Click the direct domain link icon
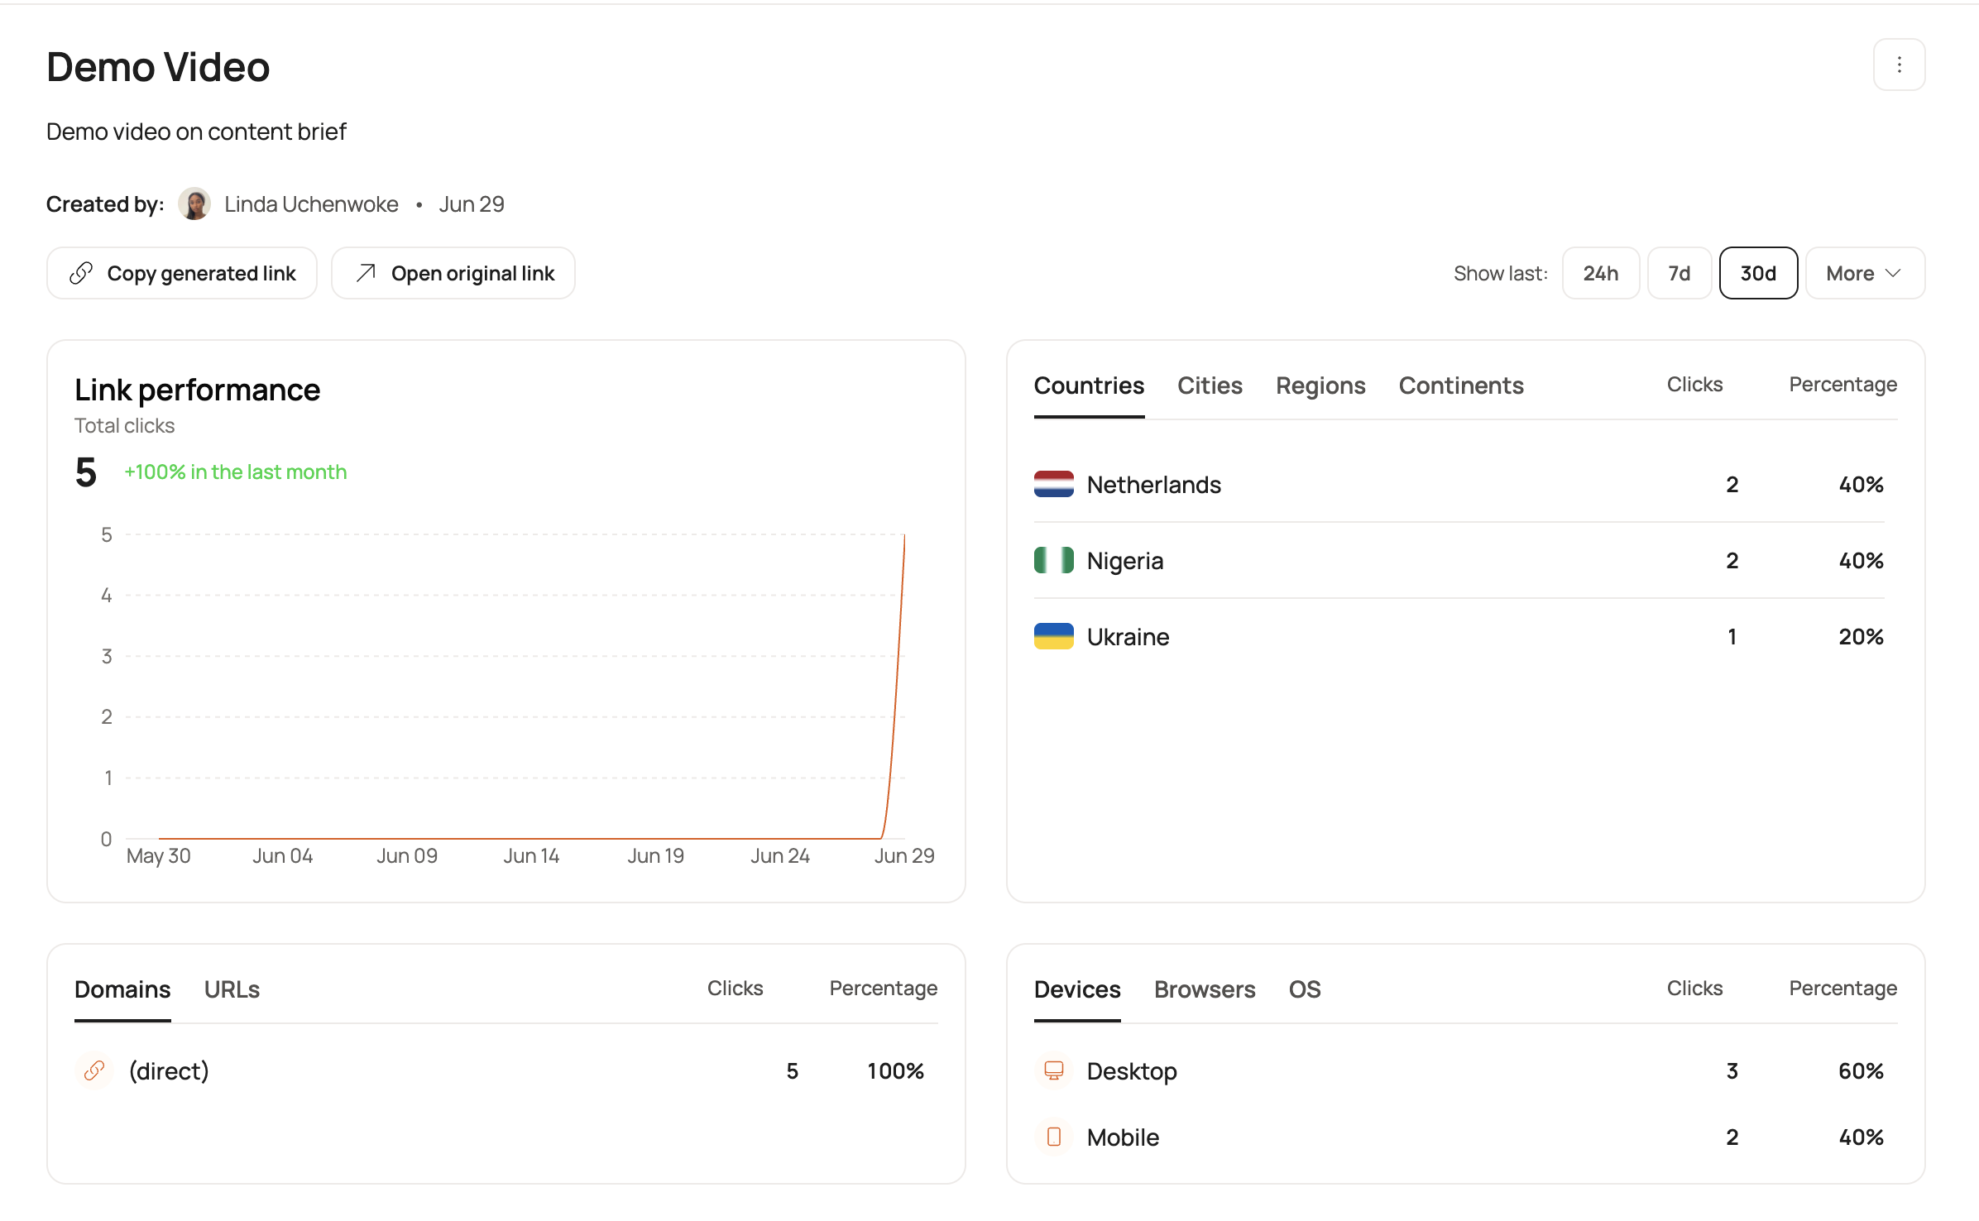Screen dimensions: 1979x1221 [x=94, y=1070]
